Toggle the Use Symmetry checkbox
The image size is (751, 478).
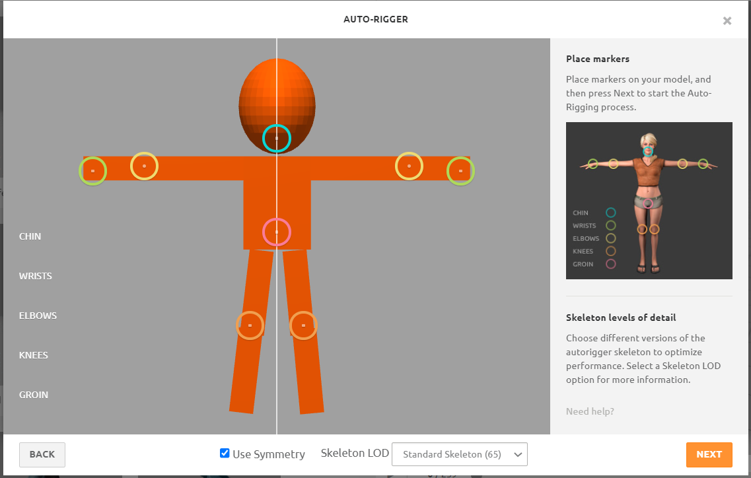pos(224,453)
